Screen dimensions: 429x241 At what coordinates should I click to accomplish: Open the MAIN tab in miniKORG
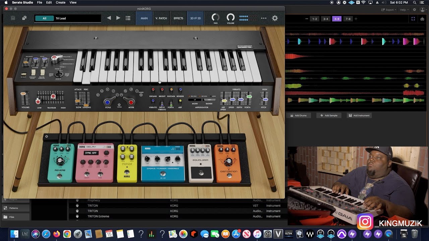click(144, 18)
